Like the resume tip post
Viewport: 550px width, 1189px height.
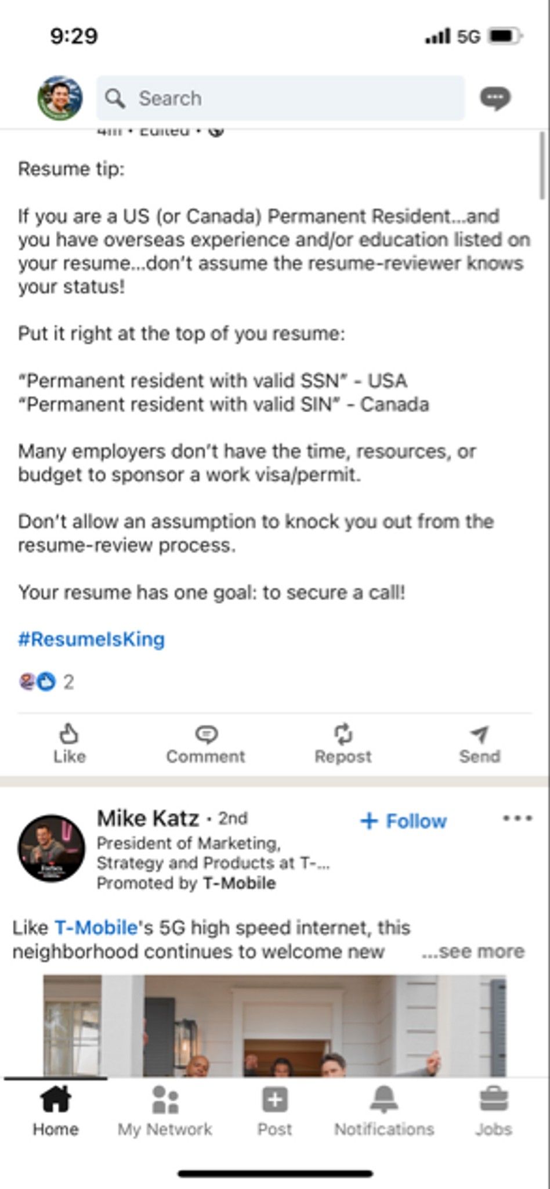click(69, 744)
